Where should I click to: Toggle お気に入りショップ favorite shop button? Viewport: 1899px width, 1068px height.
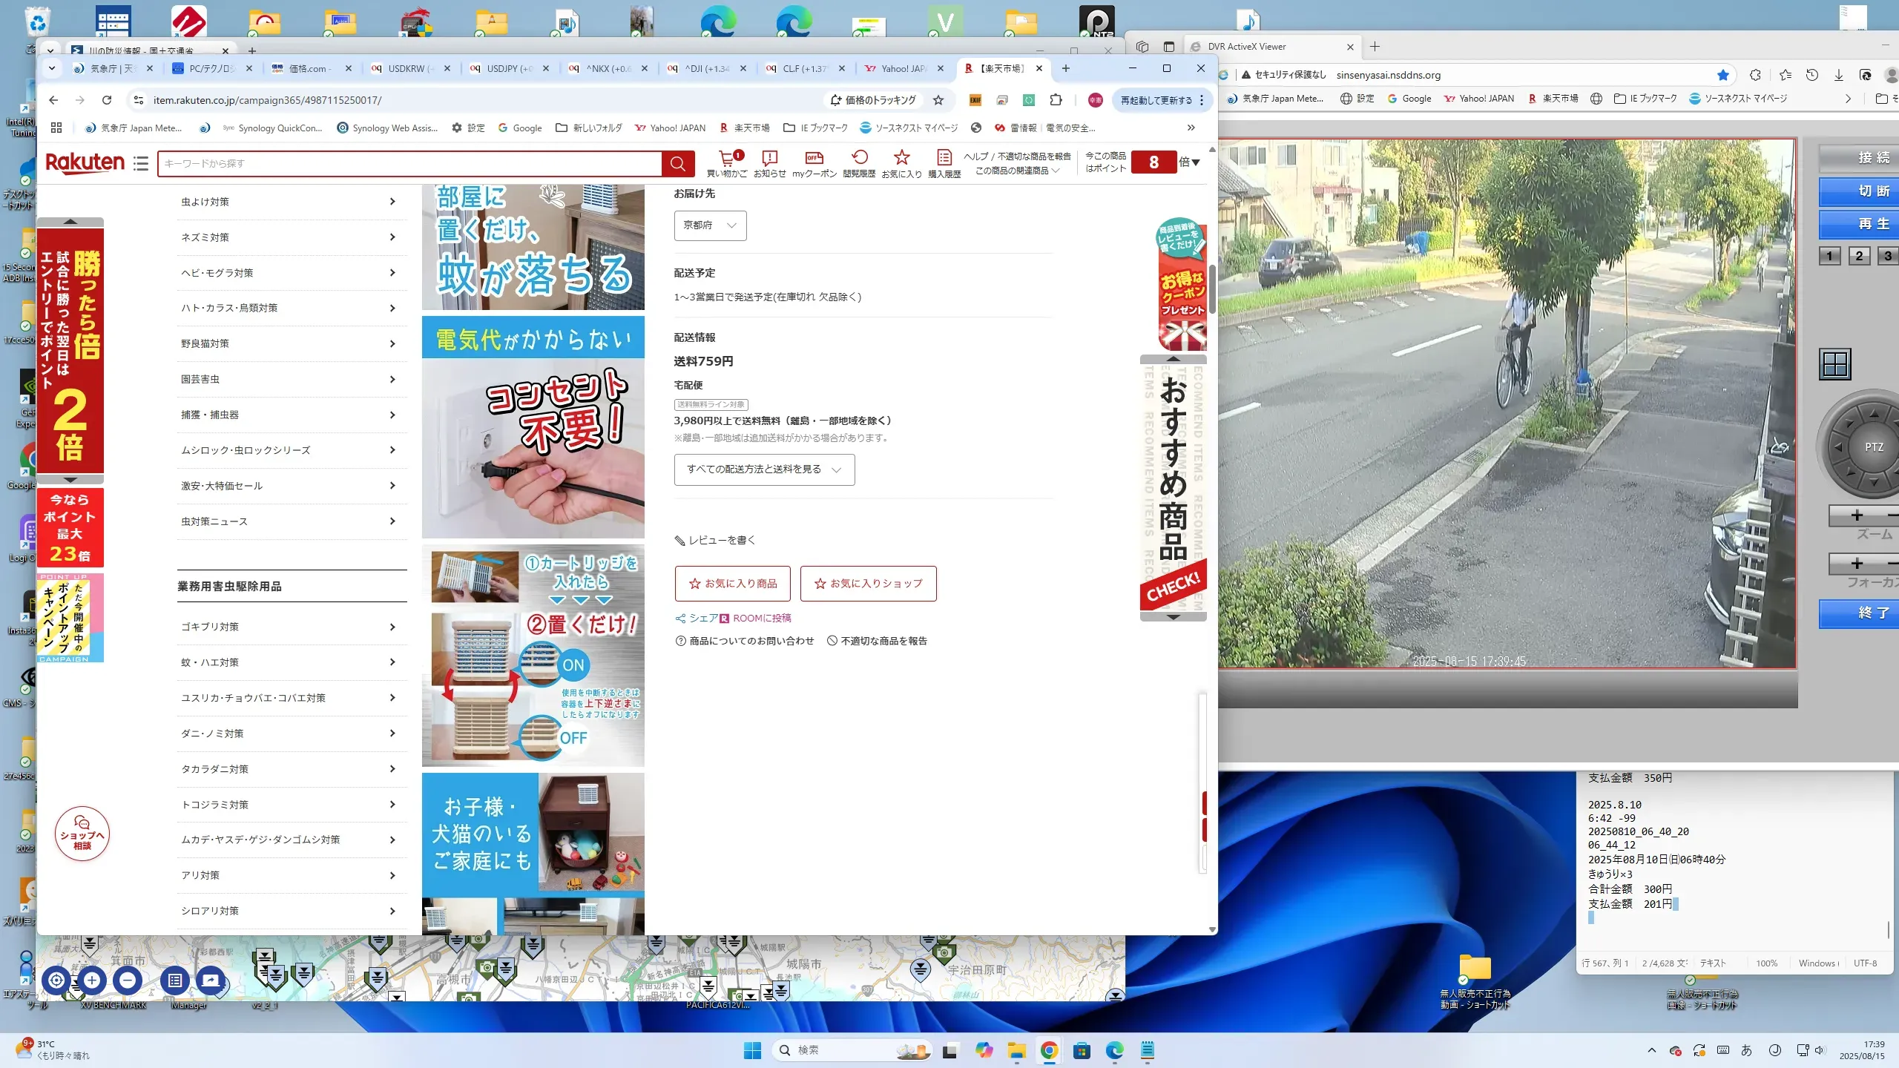(868, 584)
